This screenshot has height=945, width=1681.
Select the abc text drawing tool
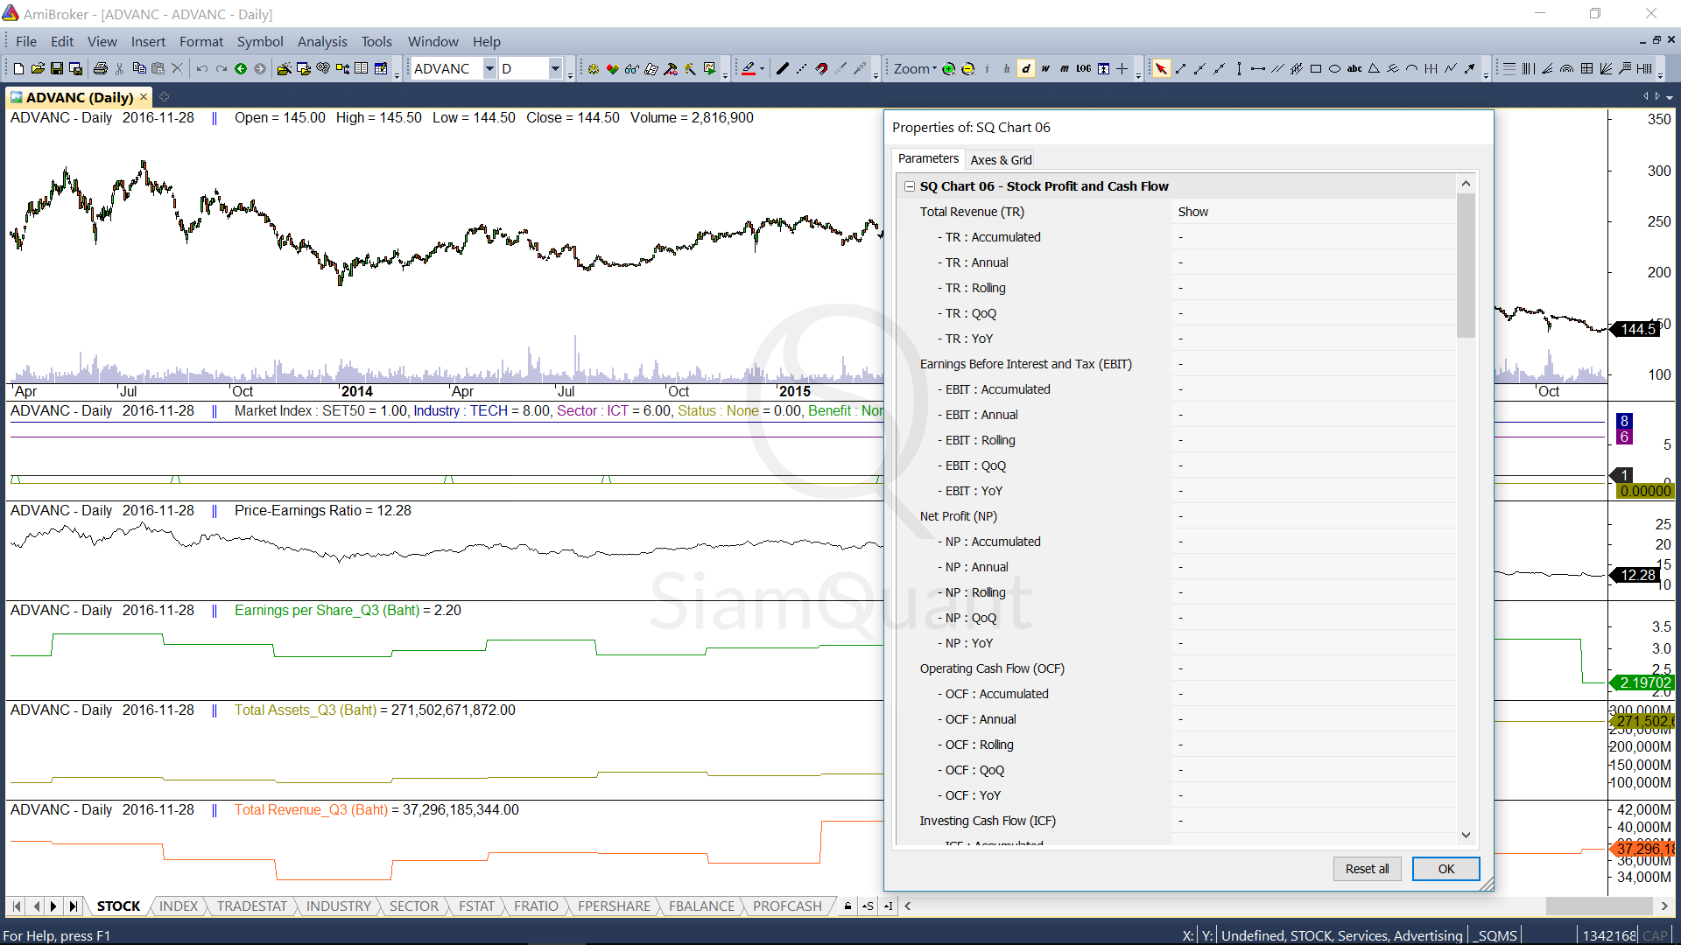click(1354, 69)
